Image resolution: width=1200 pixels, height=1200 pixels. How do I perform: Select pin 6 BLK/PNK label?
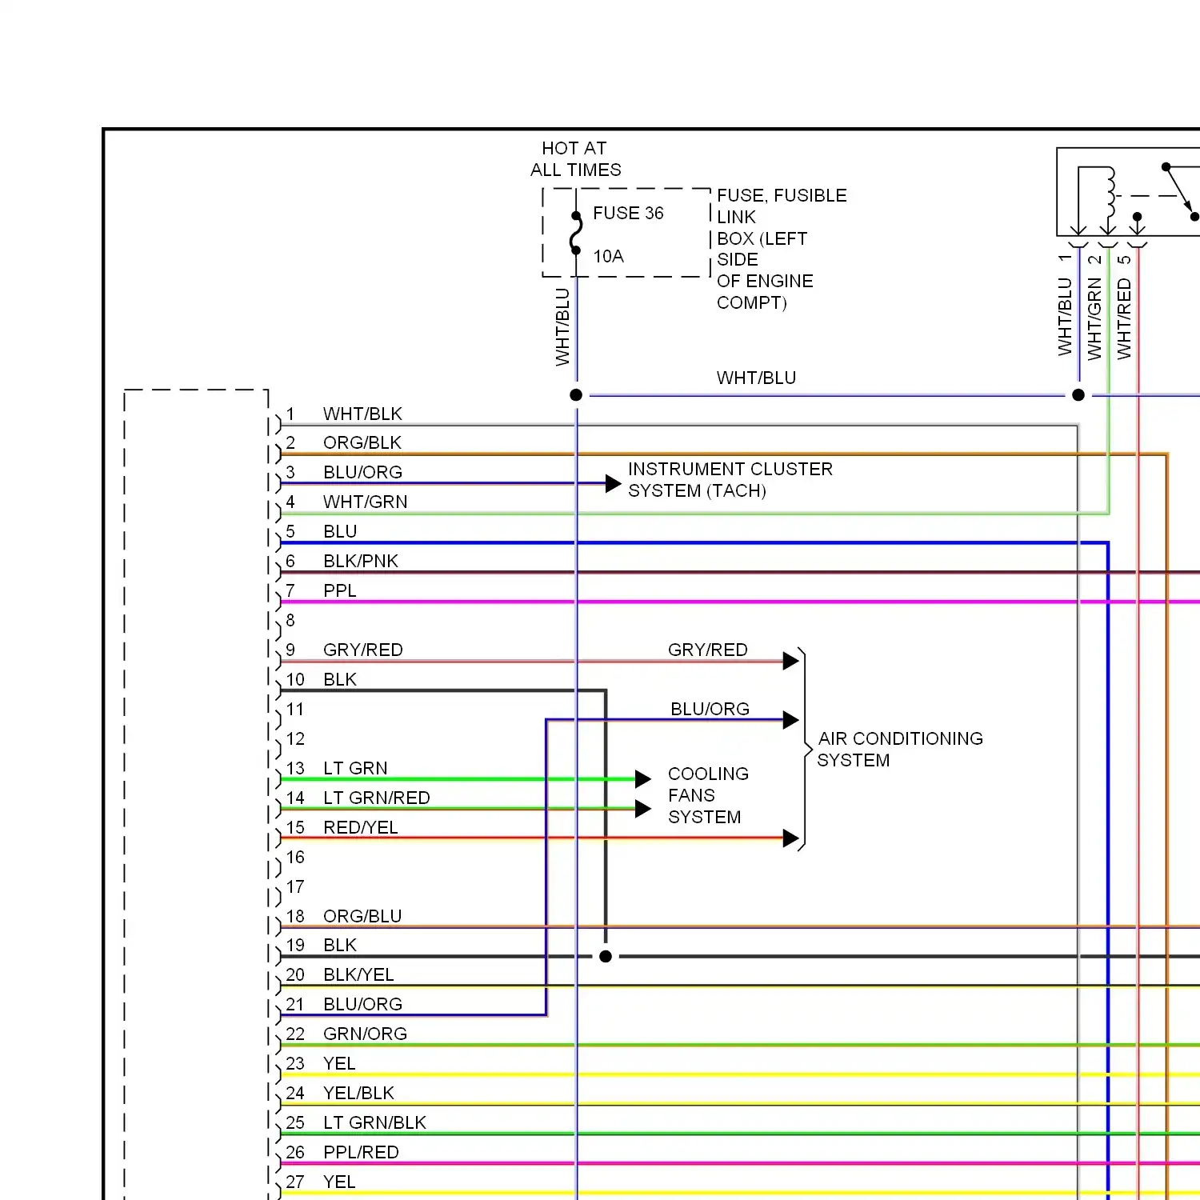pyautogui.click(x=361, y=561)
